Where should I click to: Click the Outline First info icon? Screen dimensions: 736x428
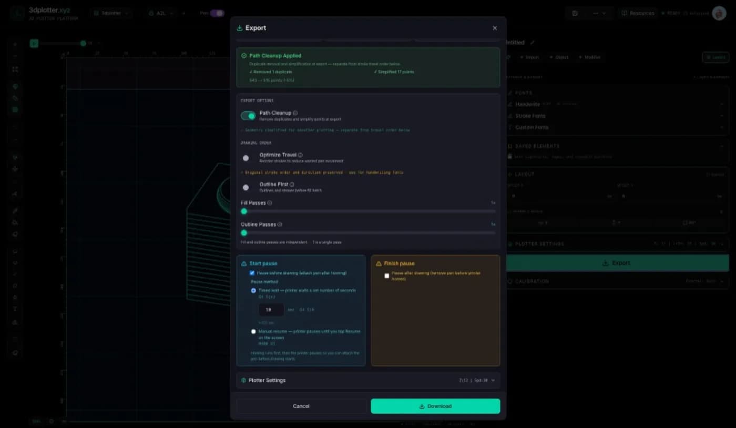pos(292,185)
